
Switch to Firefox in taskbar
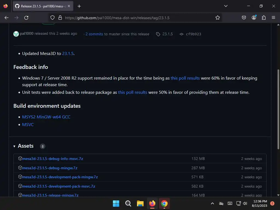[x=152, y=203]
